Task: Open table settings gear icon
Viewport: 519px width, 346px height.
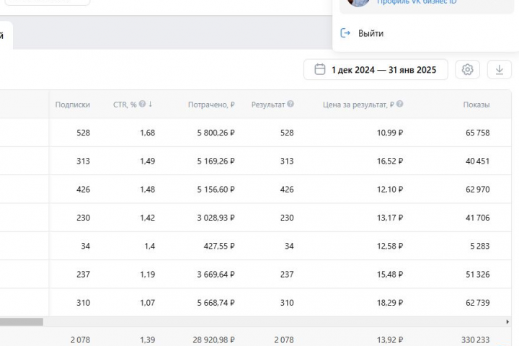Action: coord(467,69)
